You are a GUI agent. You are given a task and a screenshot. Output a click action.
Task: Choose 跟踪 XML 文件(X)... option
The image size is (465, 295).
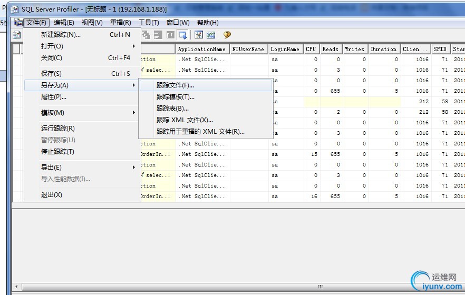(x=206, y=120)
